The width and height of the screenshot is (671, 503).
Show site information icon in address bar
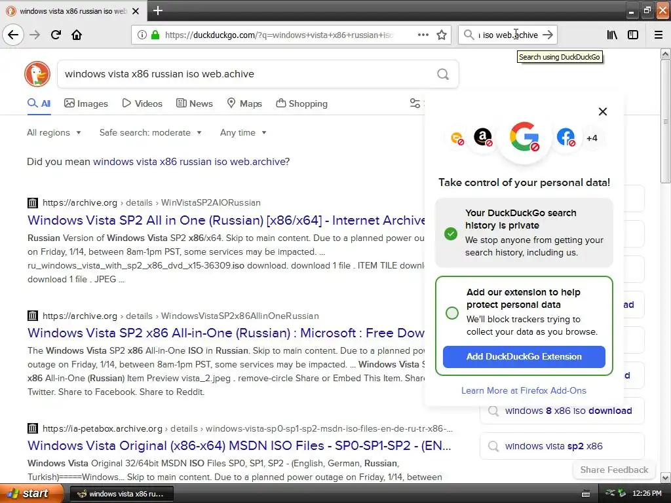point(142,35)
